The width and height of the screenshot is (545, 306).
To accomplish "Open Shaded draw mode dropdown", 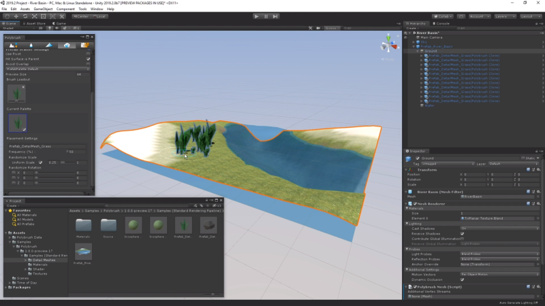I will click(18, 28).
